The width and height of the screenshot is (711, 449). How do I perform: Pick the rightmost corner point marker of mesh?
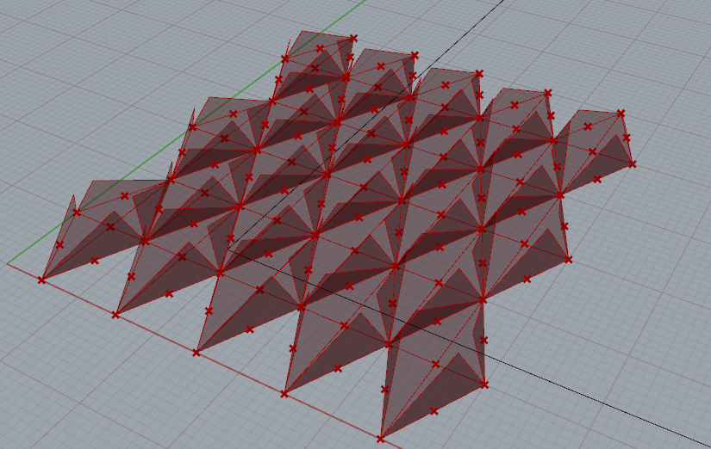point(632,164)
